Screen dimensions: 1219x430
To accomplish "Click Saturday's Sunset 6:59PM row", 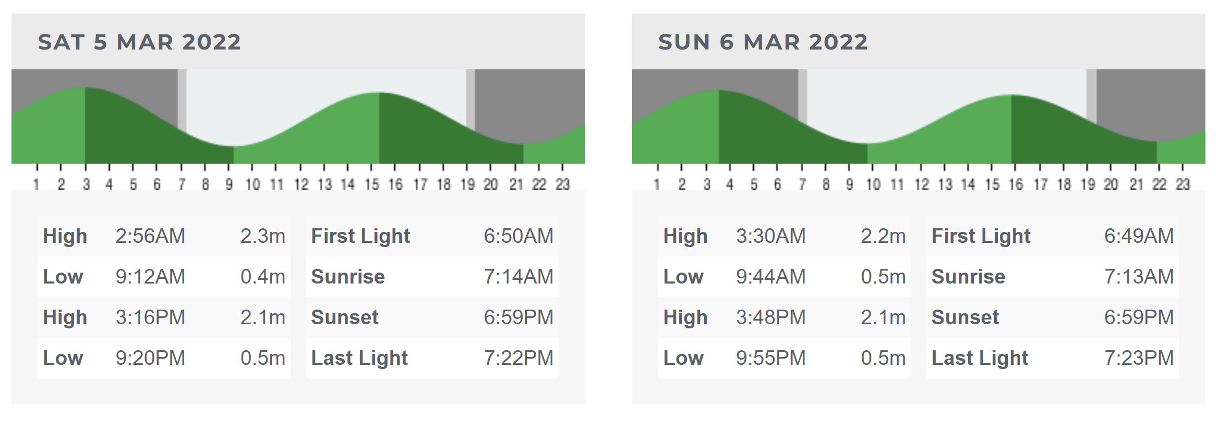I will [x=432, y=317].
